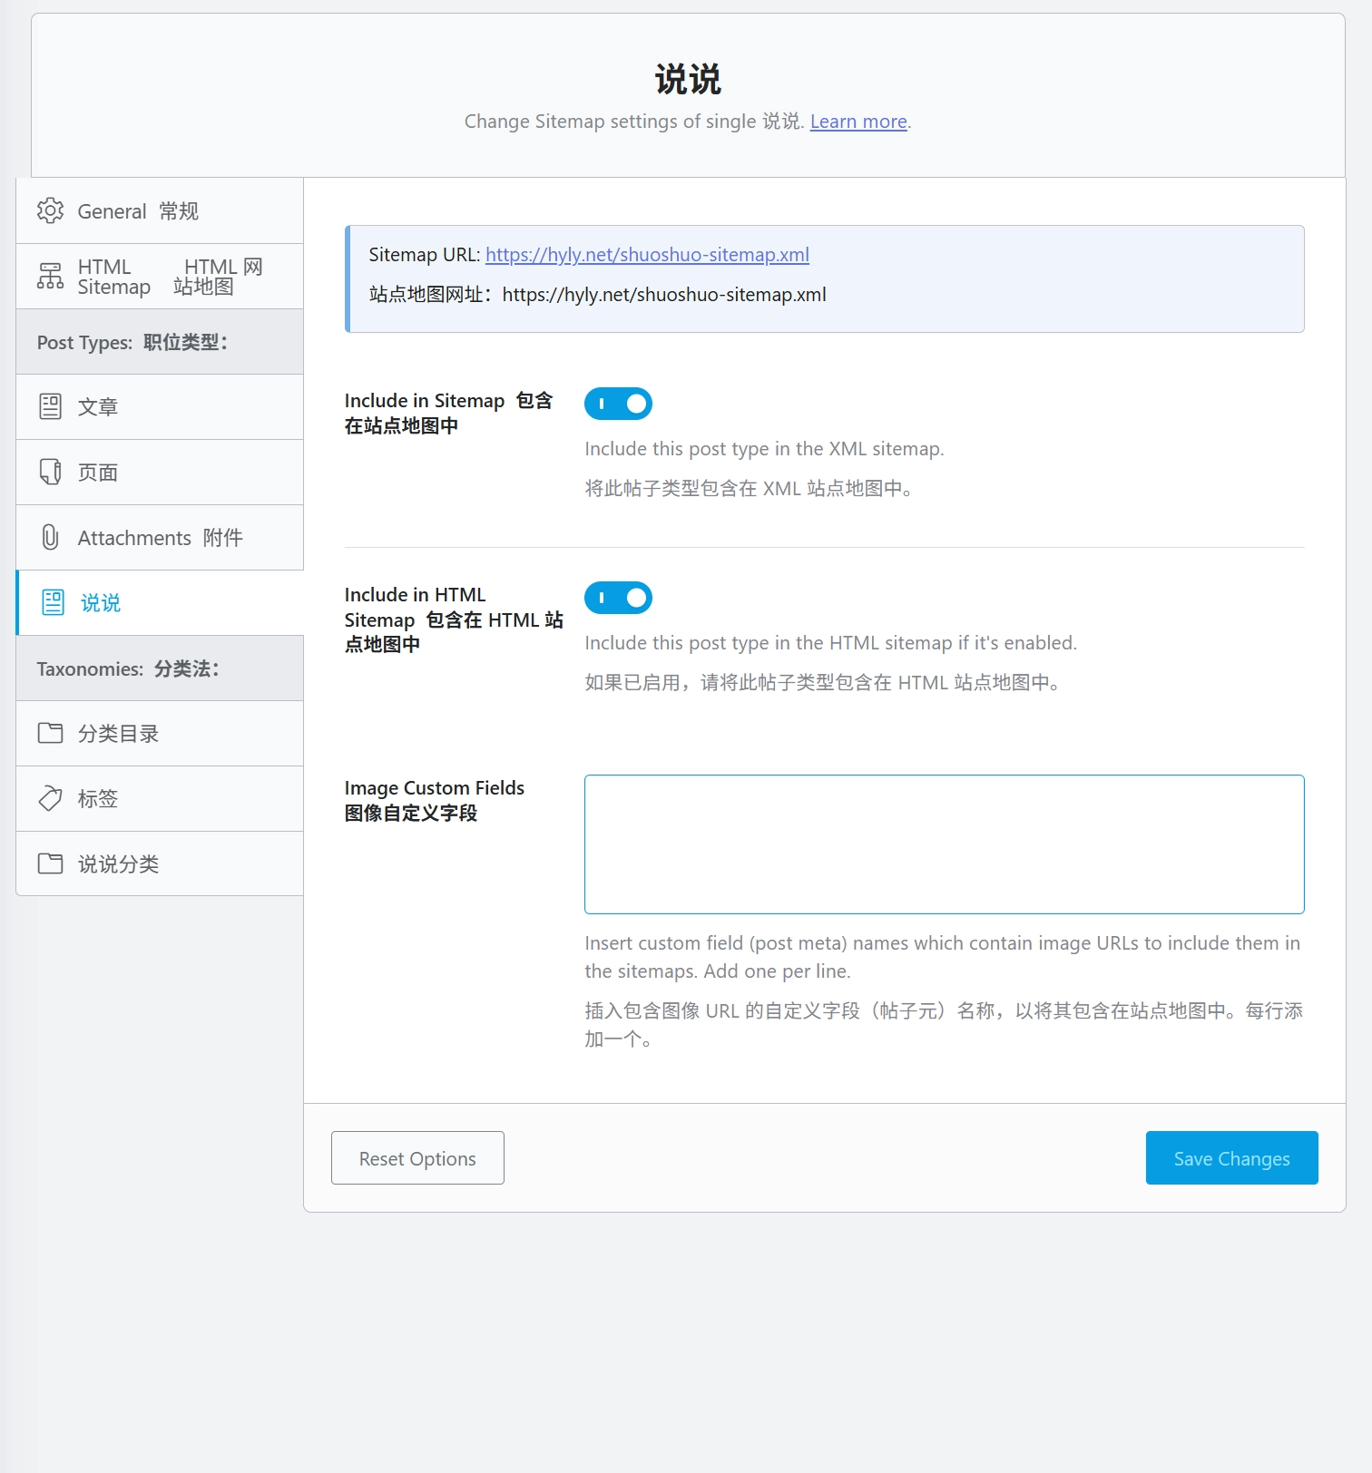Toggle the Include in Sitemap switch
The height and width of the screenshot is (1473, 1372).
[x=618, y=404]
